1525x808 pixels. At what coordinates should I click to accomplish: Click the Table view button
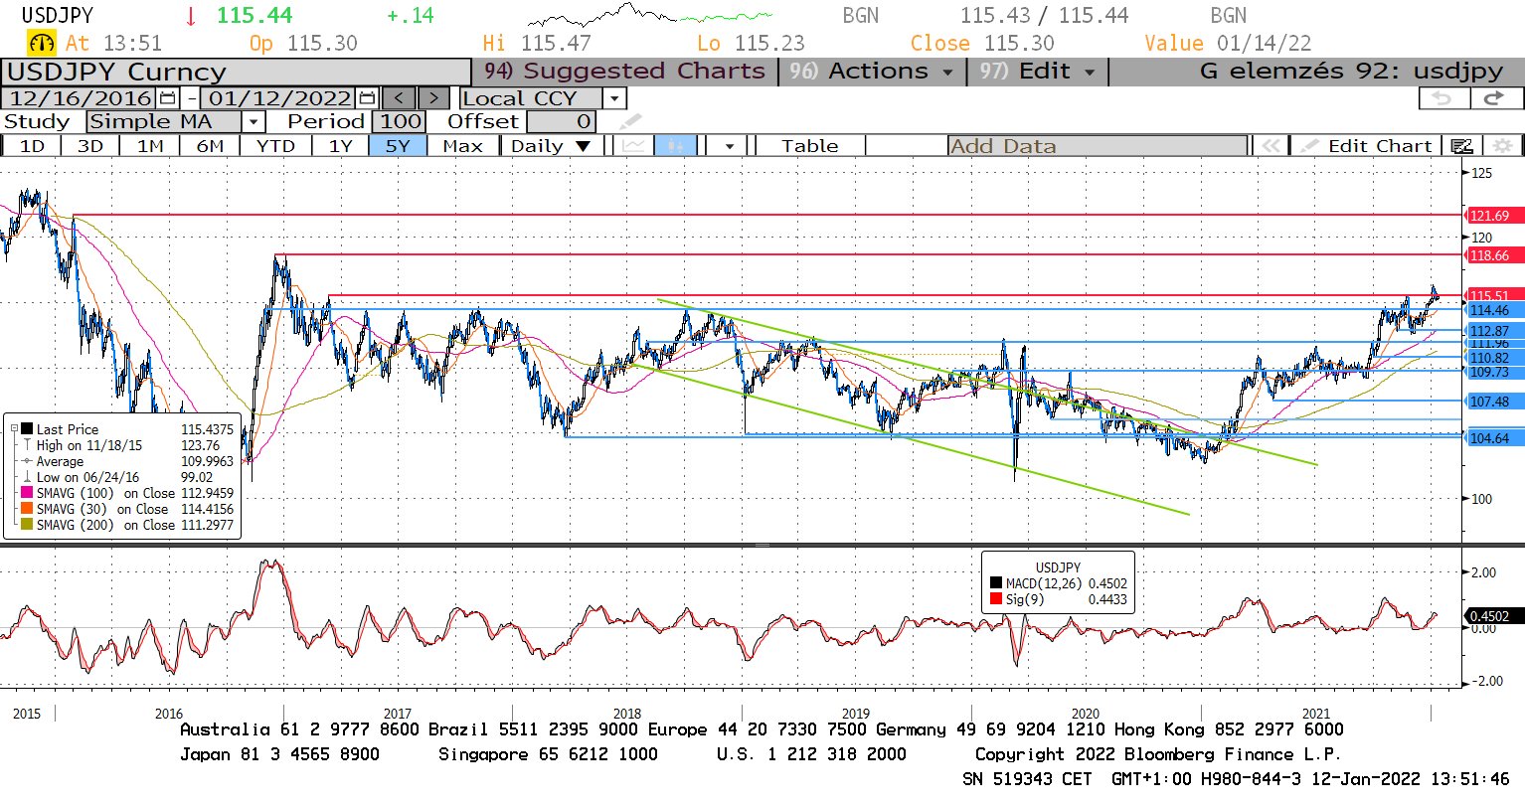coord(809,146)
